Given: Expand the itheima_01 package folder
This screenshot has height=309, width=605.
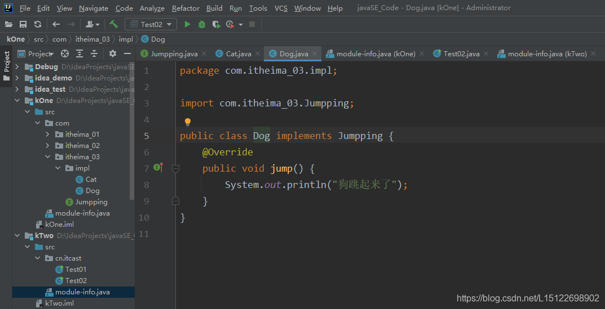Looking at the screenshot, I should [x=48, y=135].
